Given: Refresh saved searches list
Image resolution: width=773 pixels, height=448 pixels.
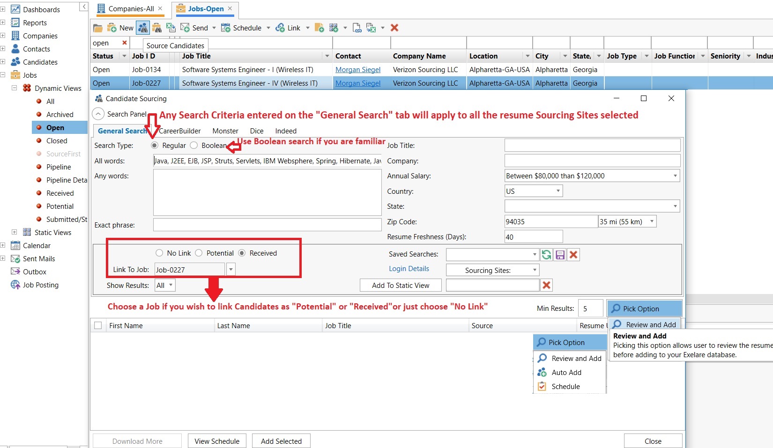Looking at the screenshot, I should click(x=546, y=255).
